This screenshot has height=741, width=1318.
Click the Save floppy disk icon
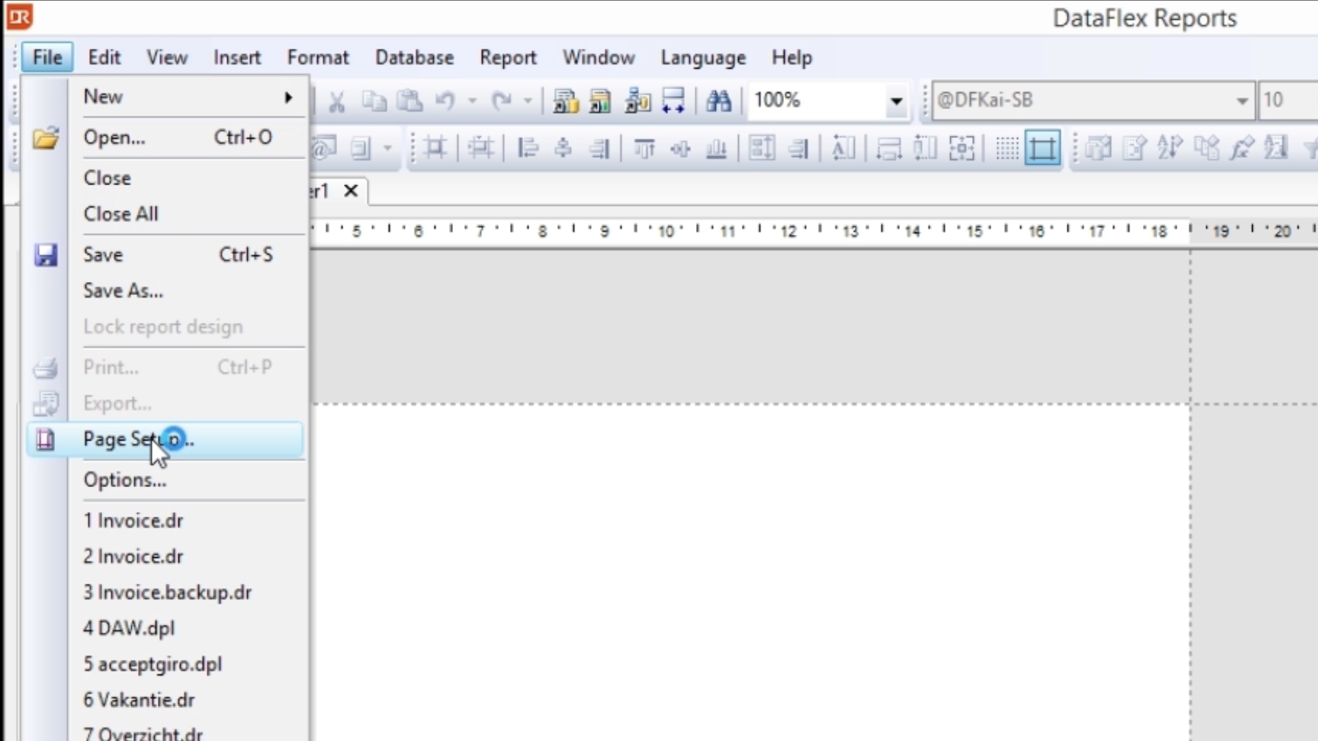click(45, 255)
